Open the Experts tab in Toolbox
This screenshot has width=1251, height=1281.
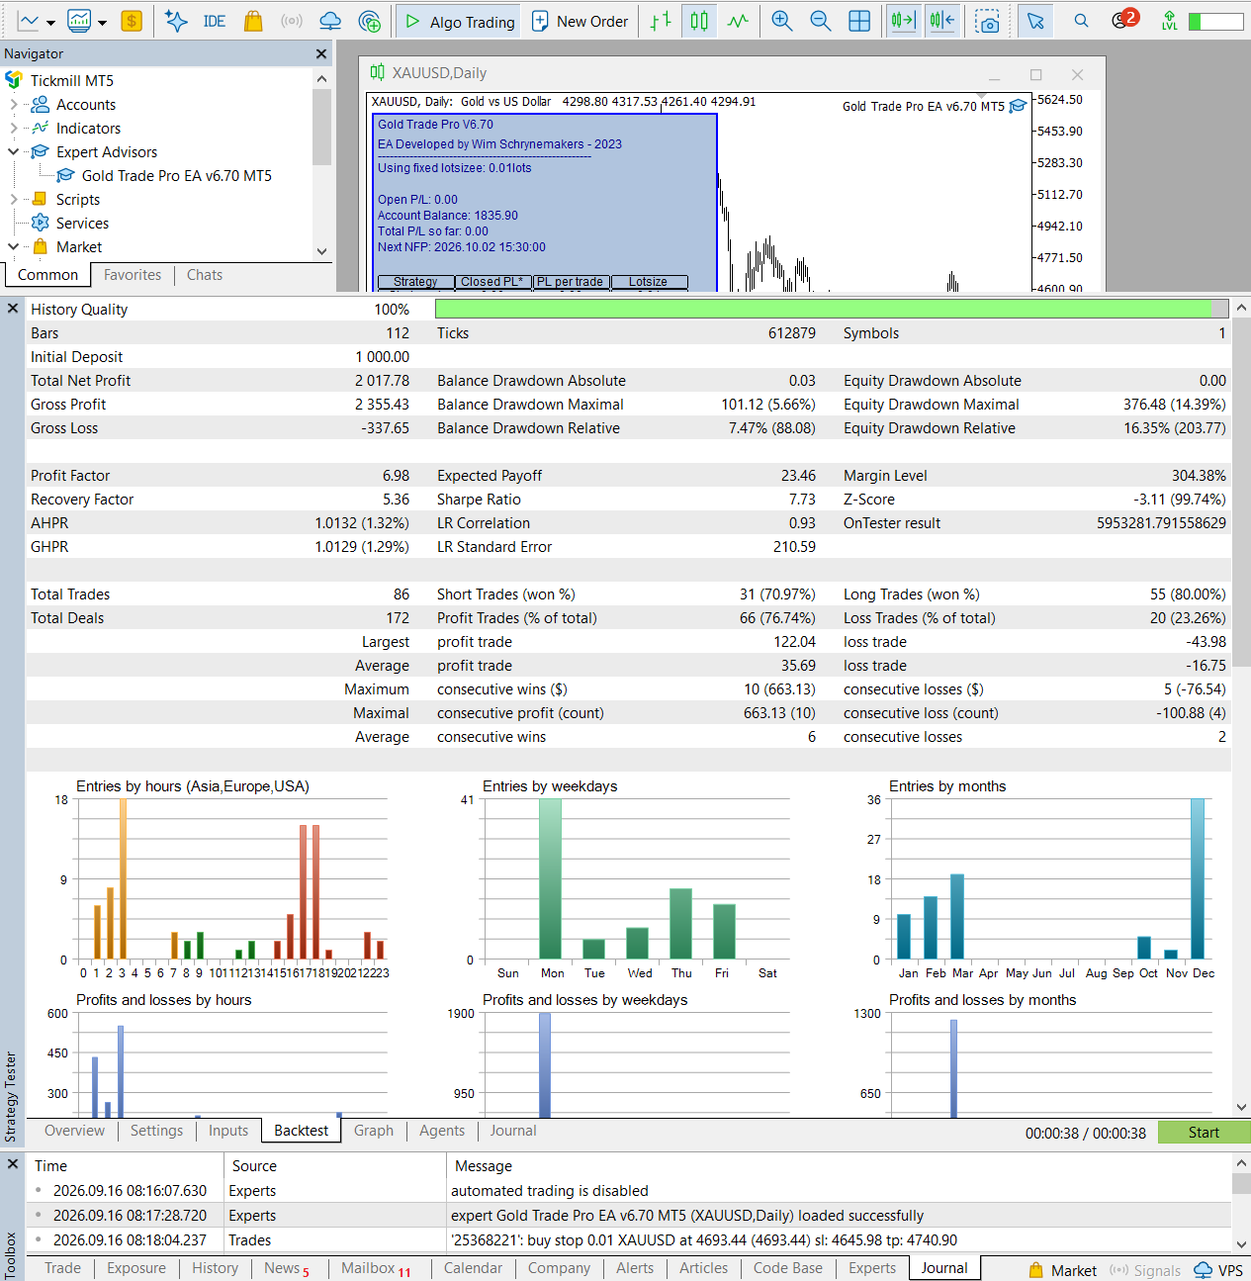coord(872,1268)
